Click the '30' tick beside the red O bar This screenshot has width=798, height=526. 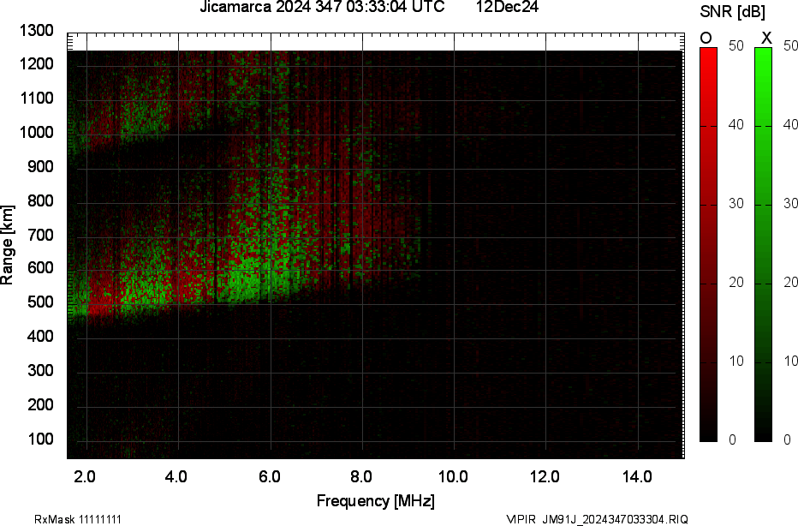pyautogui.click(x=735, y=204)
